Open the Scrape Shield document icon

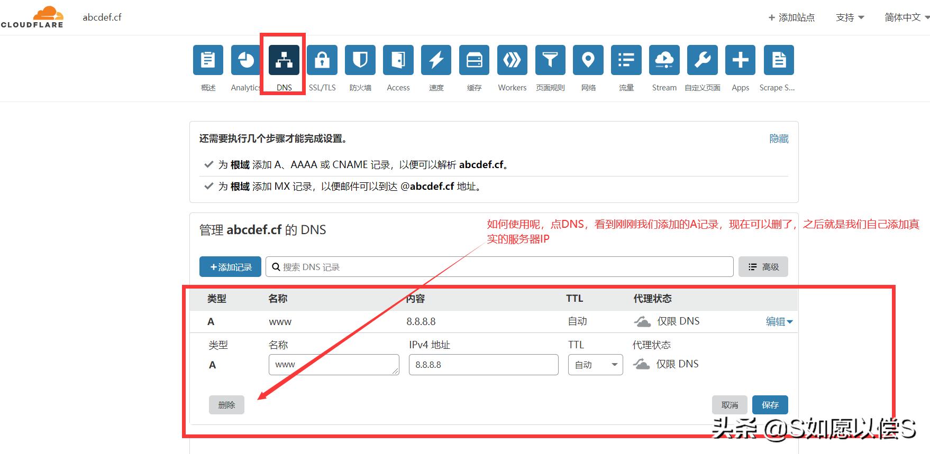tap(779, 60)
